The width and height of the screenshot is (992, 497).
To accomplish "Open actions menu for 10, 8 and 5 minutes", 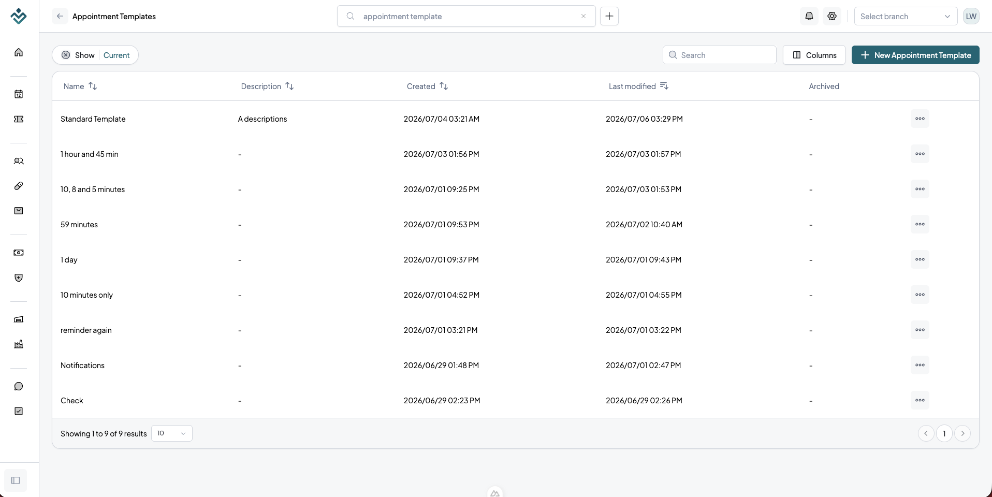I will 920,189.
